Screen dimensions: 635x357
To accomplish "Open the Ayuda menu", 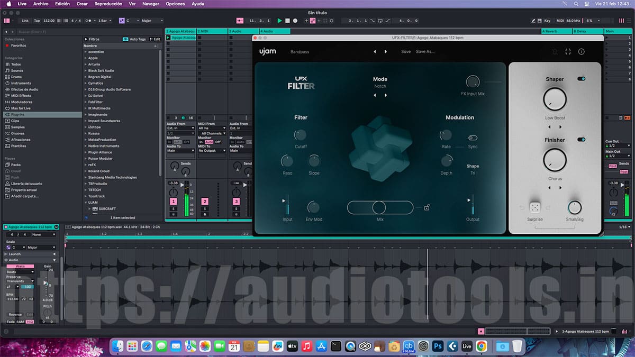I will click(197, 4).
